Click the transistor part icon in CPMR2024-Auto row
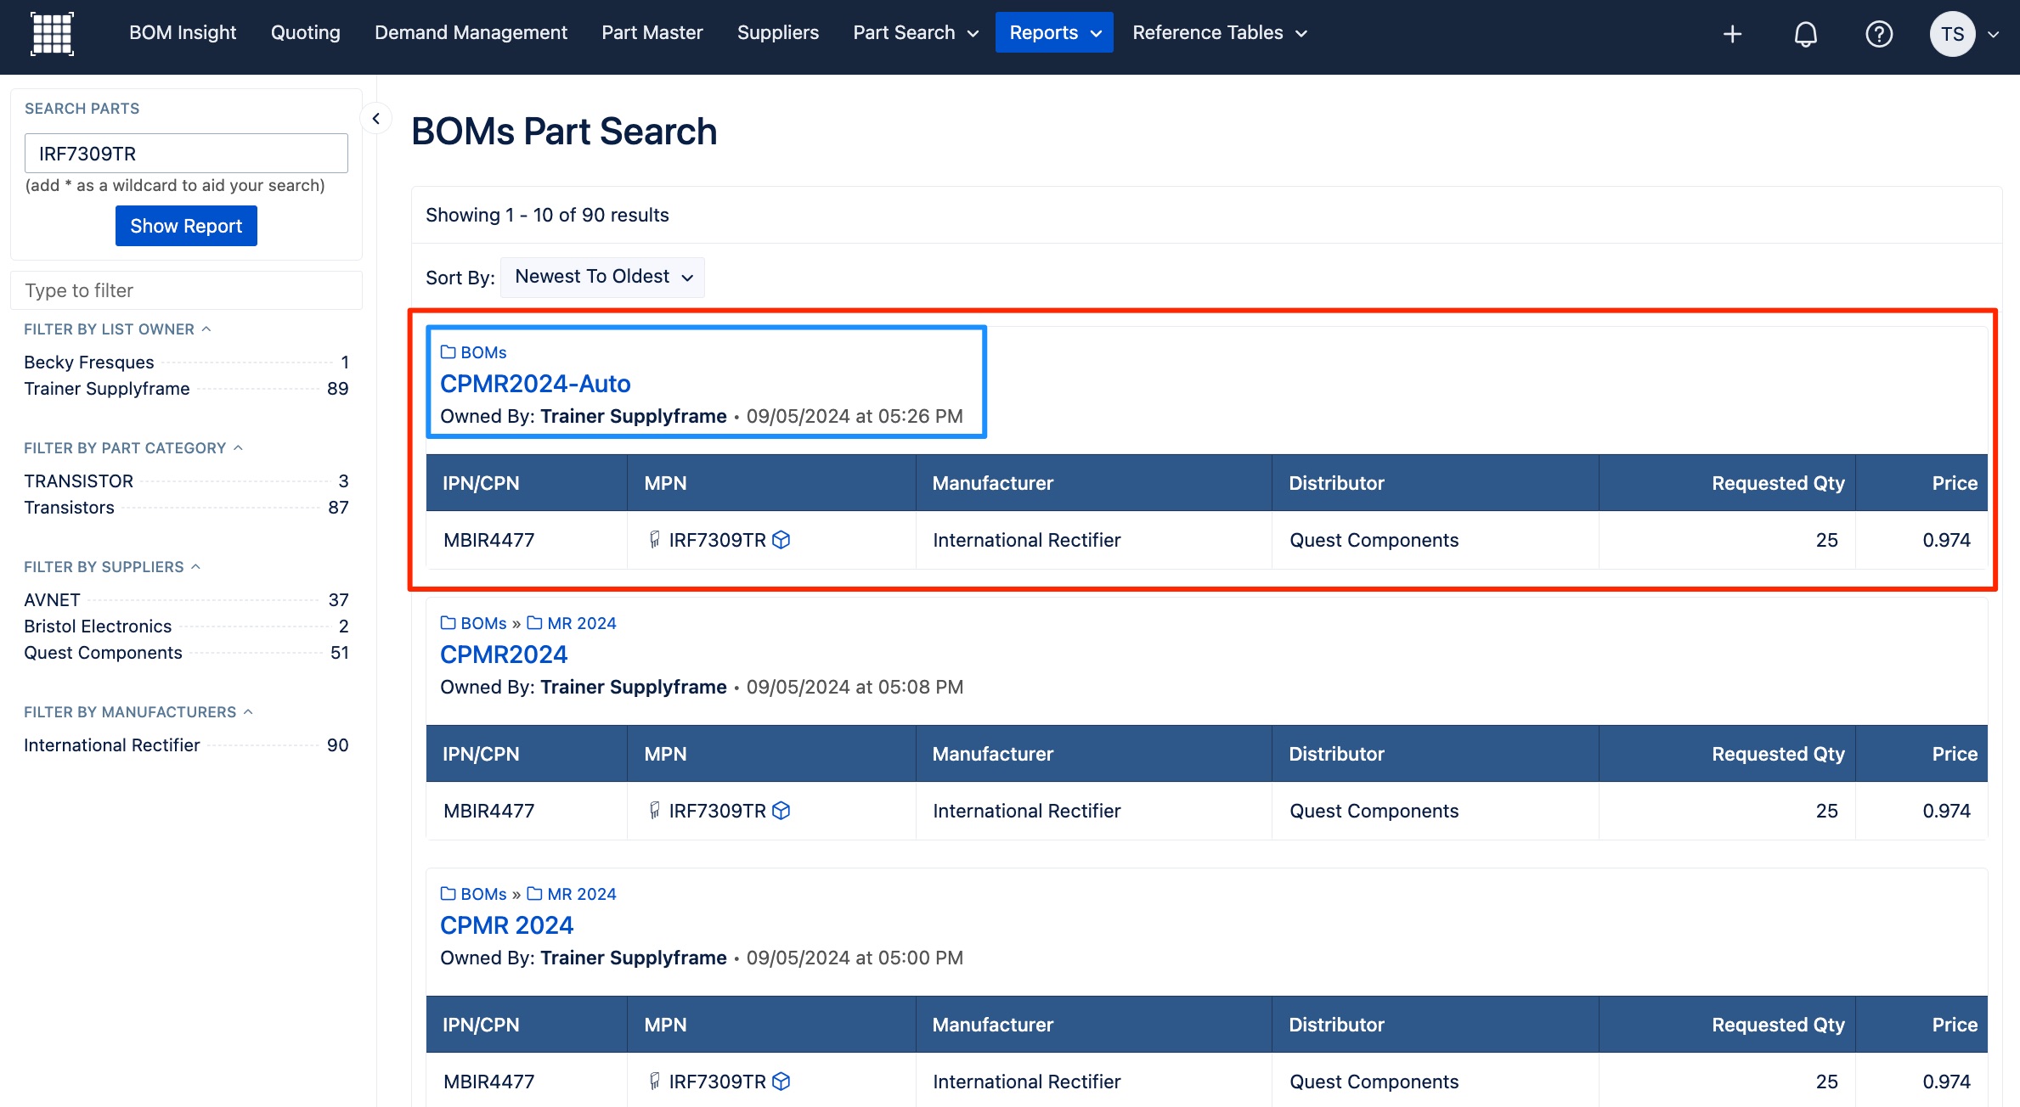 (654, 540)
